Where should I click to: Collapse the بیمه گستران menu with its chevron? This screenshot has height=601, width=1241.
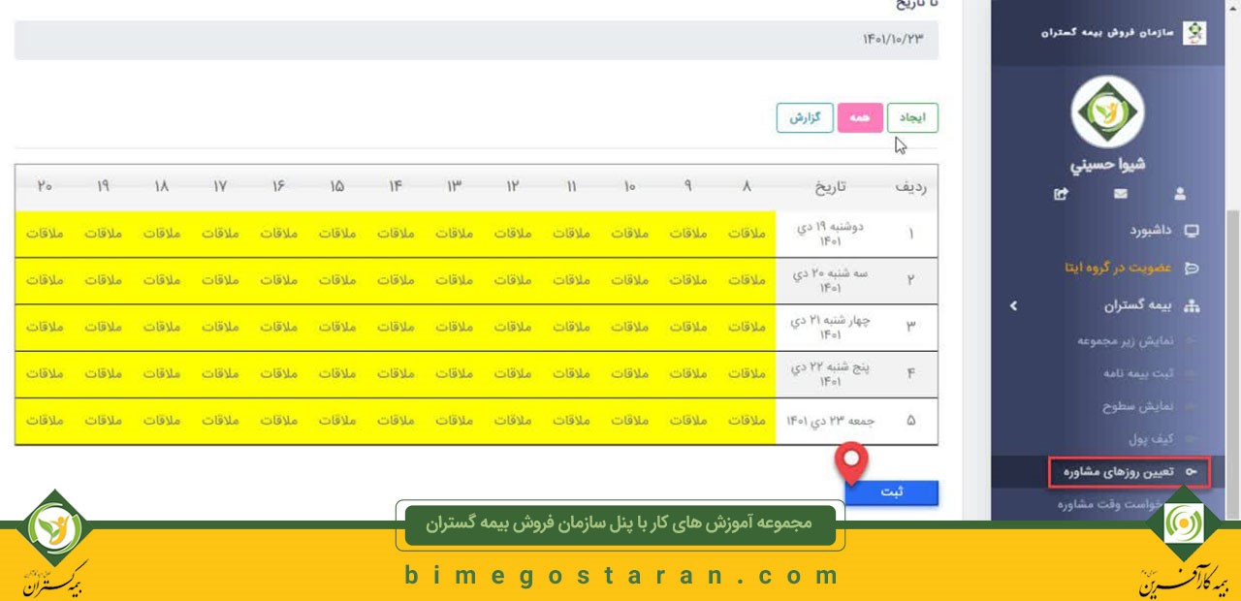[1013, 305]
